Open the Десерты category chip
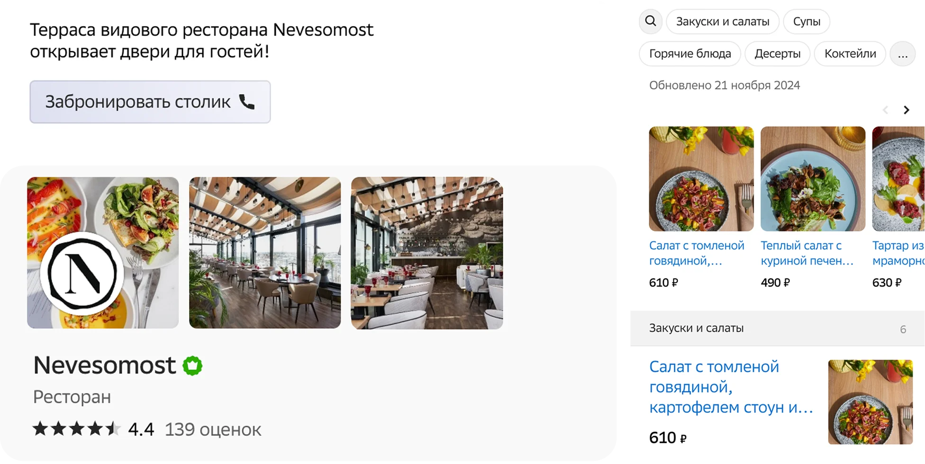 778,54
